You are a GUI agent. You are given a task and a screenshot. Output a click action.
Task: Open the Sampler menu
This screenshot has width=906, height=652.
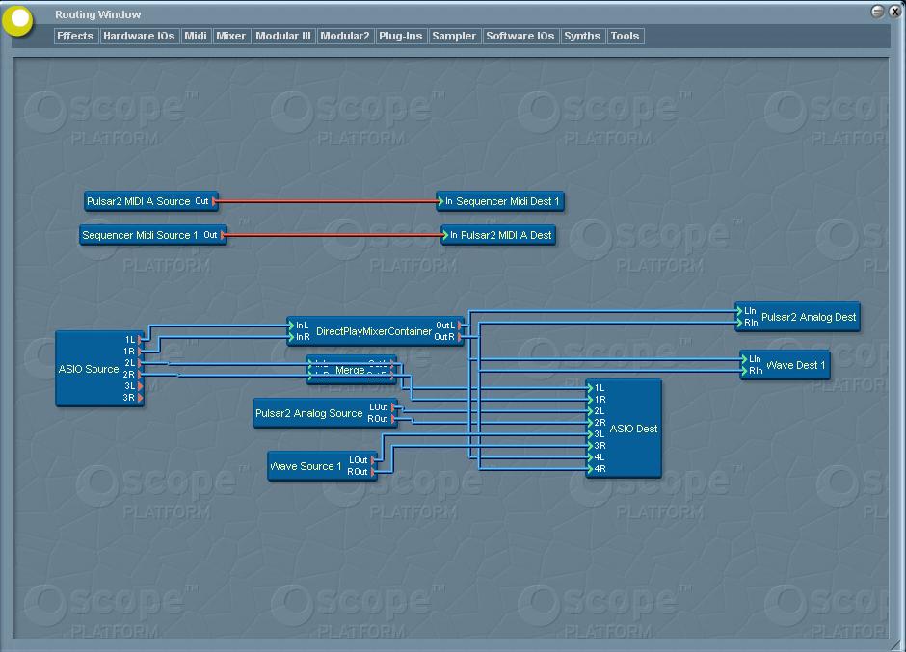pos(454,36)
